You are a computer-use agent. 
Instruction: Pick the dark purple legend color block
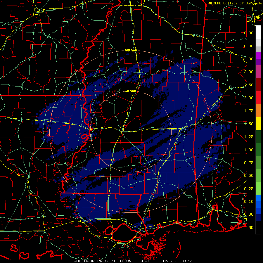258,62
